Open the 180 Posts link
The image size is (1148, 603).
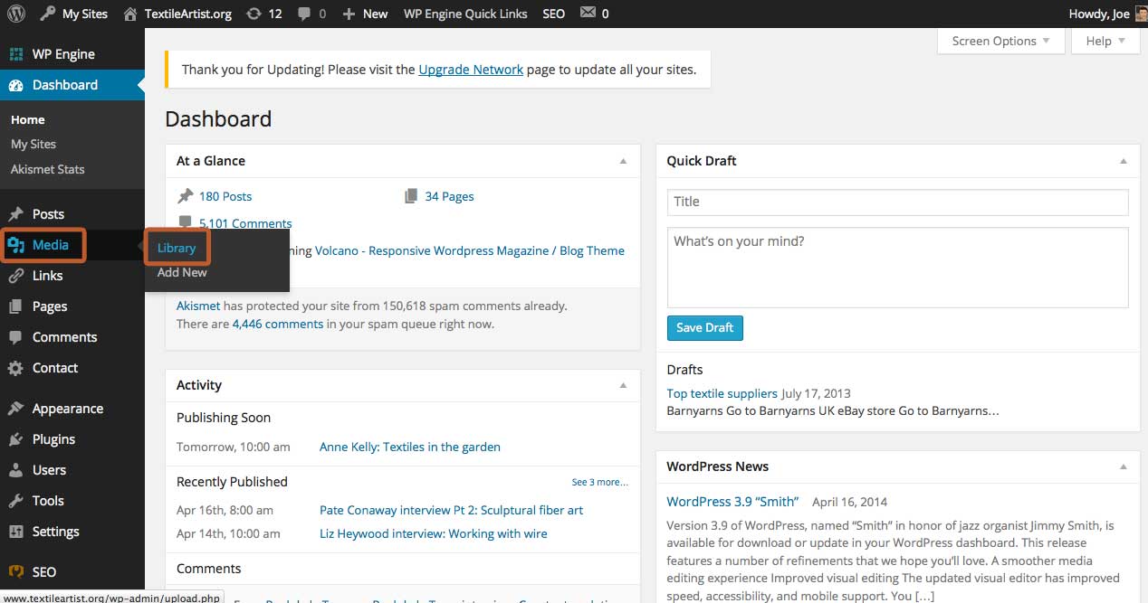[225, 196]
